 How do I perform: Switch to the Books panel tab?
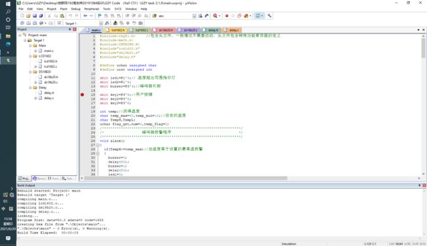click(x=39, y=178)
